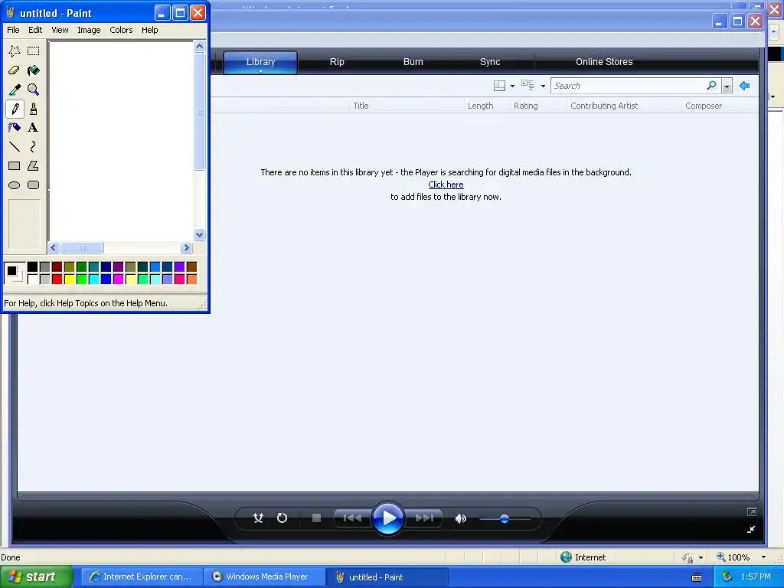Click the on-screen keyboard taskbar icon
This screenshot has width=784, height=588.
(697, 577)
